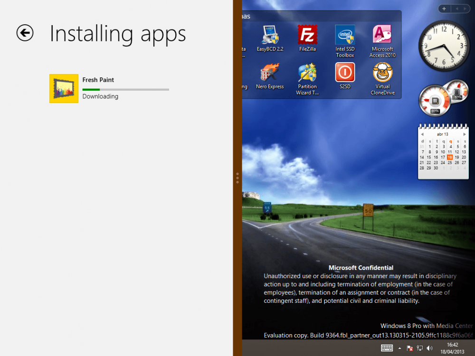Select day 10 in the calendar gadget
The image size is (475, 356).
pos(443,152)
